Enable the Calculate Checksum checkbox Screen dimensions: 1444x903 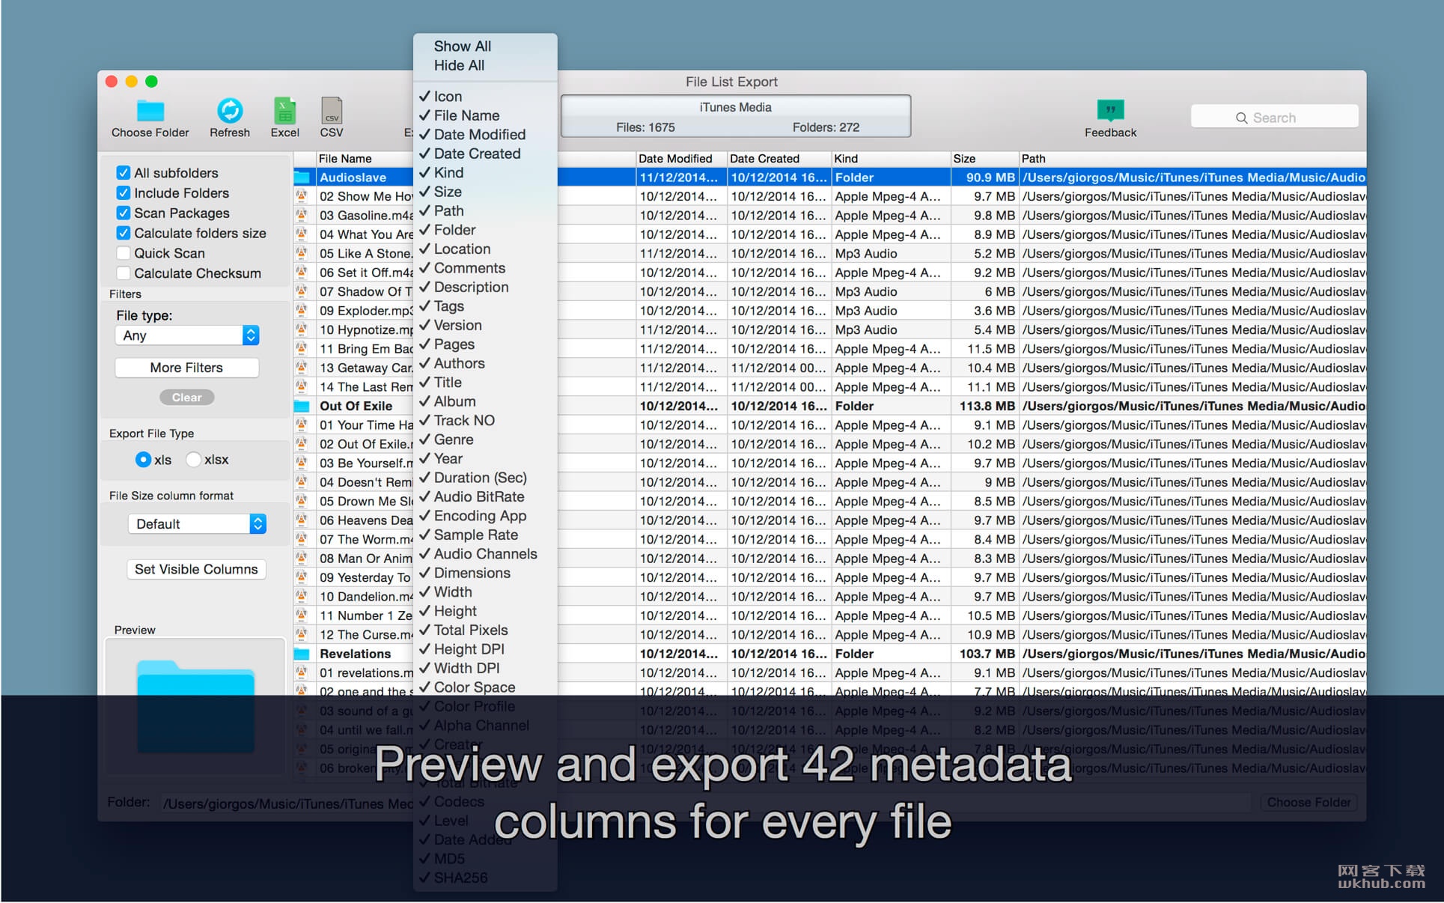point(124,273)
